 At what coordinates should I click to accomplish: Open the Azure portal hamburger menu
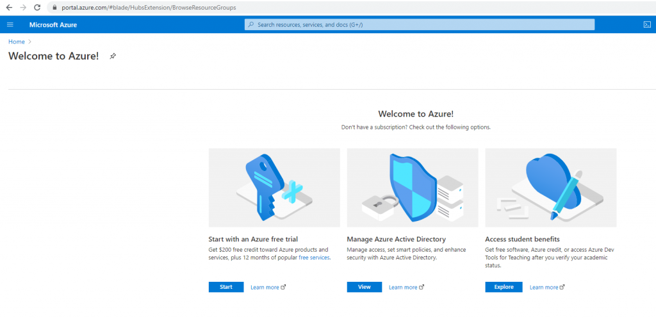10,25
